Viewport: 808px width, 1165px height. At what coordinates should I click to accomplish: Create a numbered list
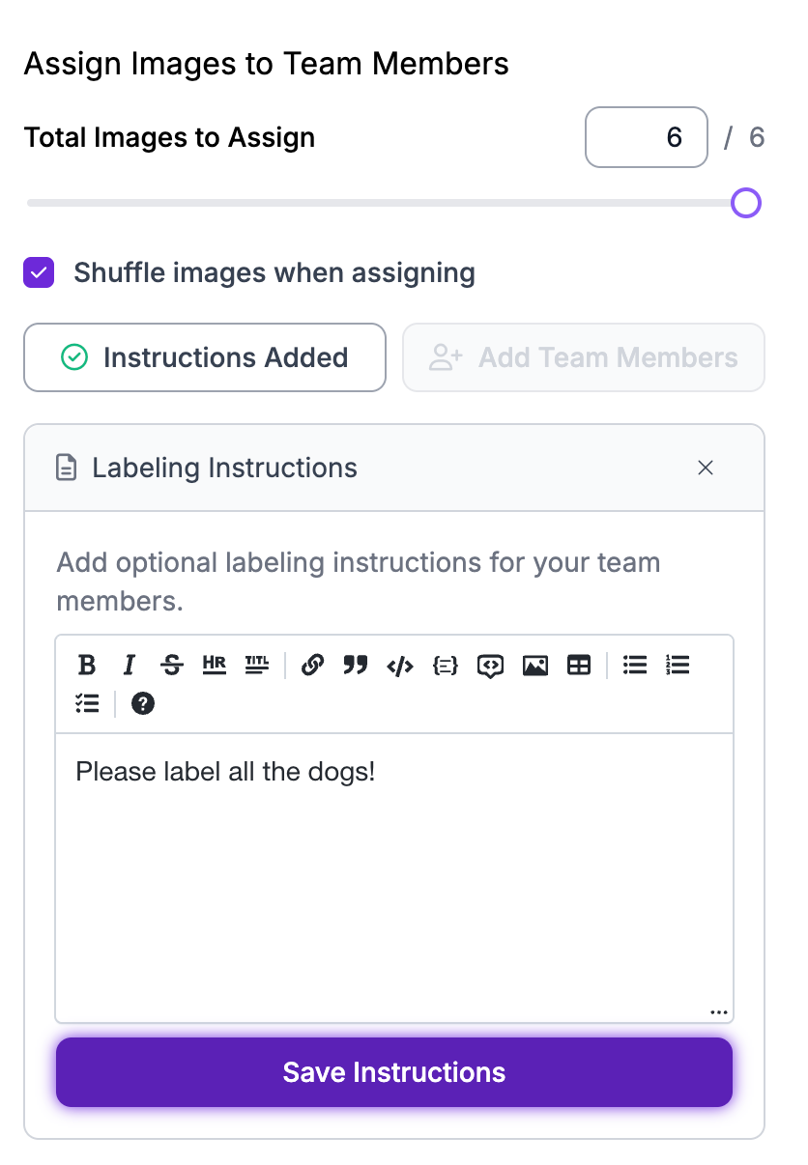click(678, 665)
